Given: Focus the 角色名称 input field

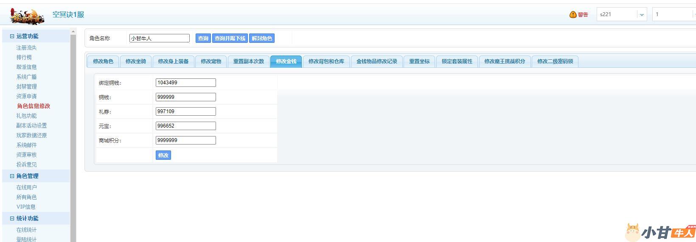Looking at the screenshot, I should point(159,39).
